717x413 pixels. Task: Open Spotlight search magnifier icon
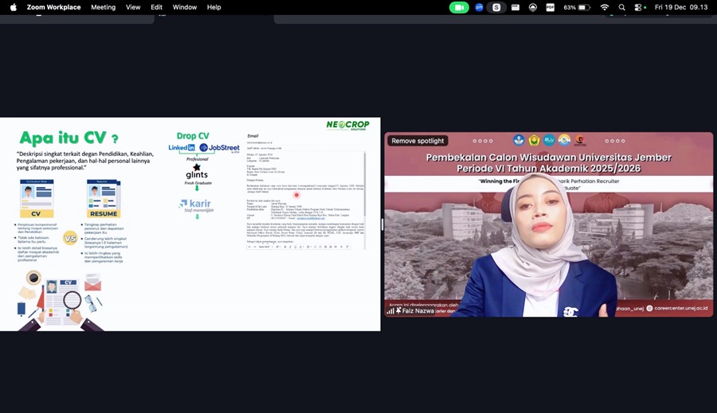click(x=621, y=7)
